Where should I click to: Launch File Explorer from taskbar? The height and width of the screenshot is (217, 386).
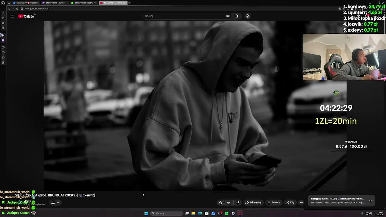193,213
